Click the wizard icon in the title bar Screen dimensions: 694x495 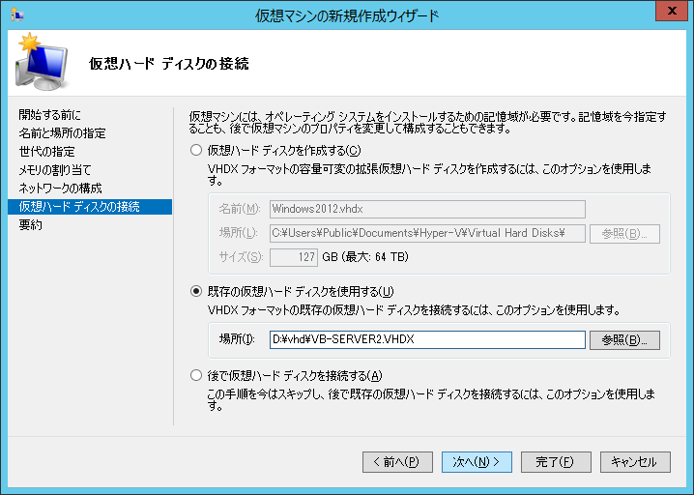(16, 15)
